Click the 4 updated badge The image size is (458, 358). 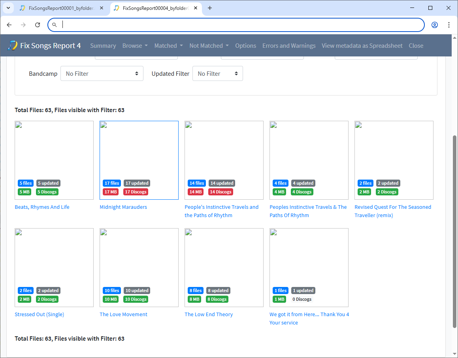coord(303,183)
